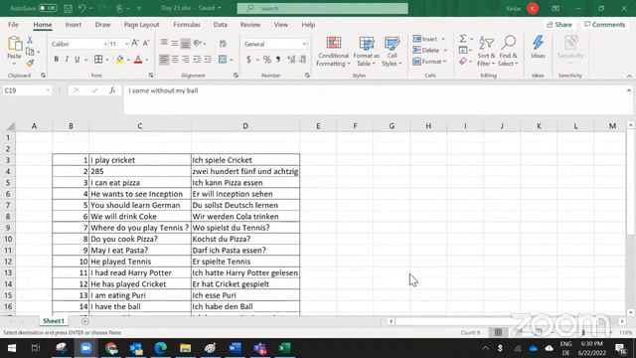Click the Merge & Center icon

tap(223, 60)
